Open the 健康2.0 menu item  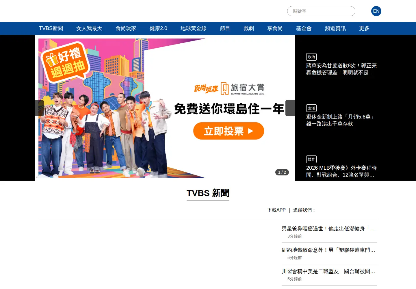click(x=158, y=28)
